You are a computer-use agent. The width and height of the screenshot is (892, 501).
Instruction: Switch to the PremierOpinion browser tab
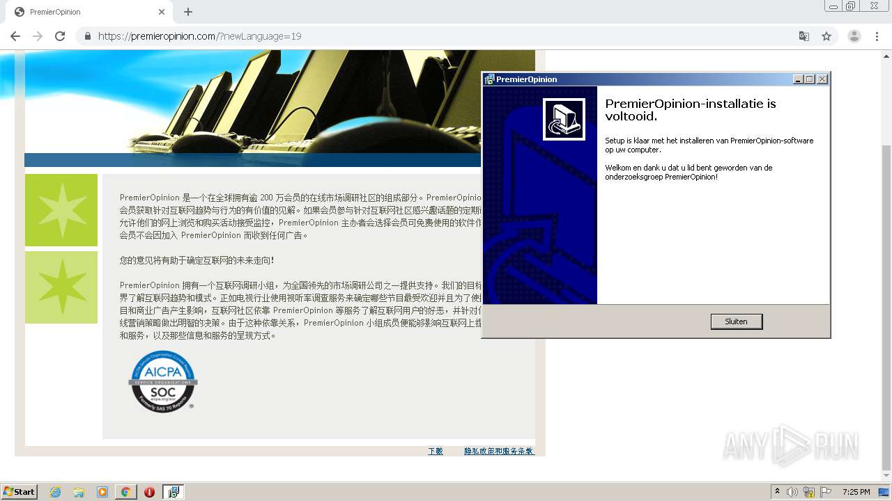[x=91, y=12]
